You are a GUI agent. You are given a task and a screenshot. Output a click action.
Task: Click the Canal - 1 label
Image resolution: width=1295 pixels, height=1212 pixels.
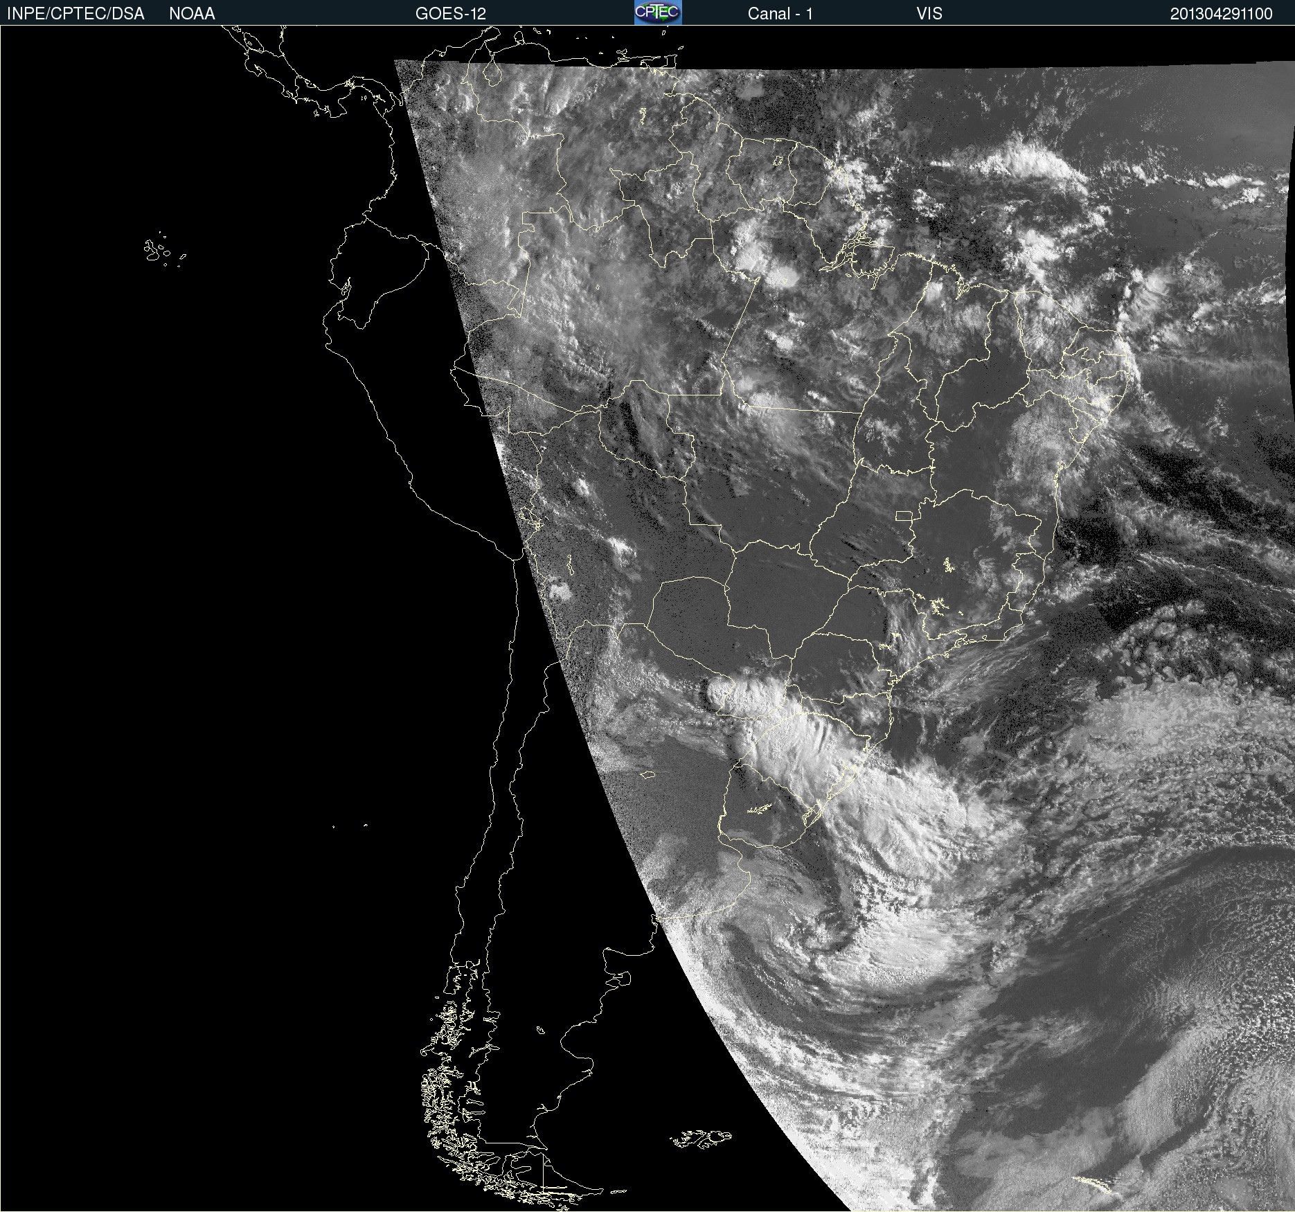coord(780,14)
